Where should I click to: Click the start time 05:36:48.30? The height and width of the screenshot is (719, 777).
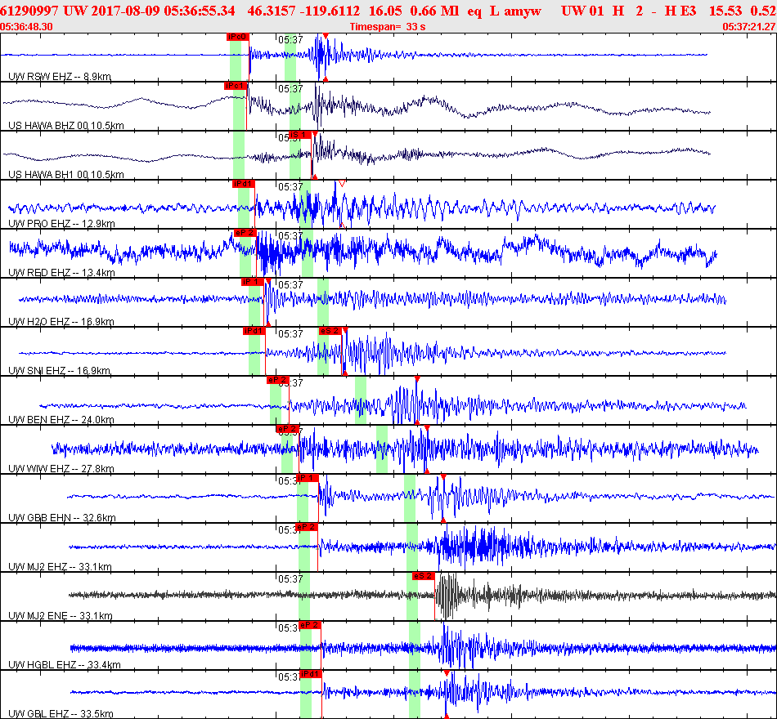(x=27, y=27)
